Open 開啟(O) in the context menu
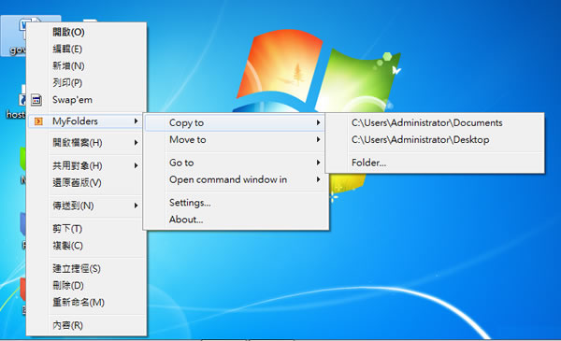The width and height of the screenshot is (561, 341). (86, 32)
